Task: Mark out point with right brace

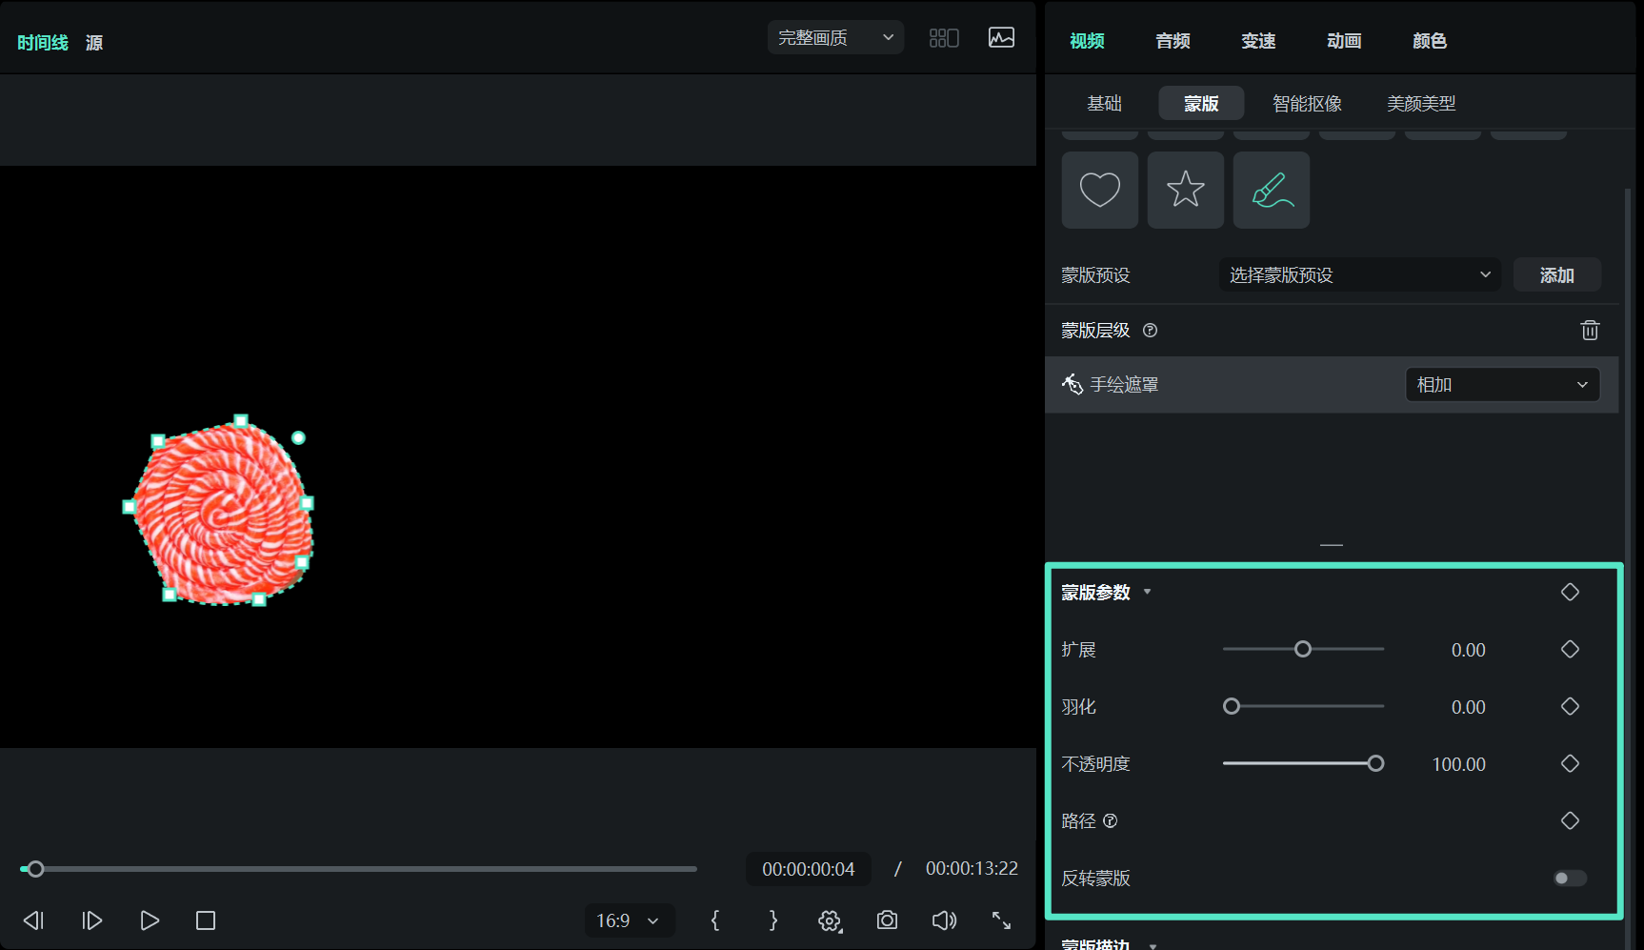Action: (x=772, y=920)
